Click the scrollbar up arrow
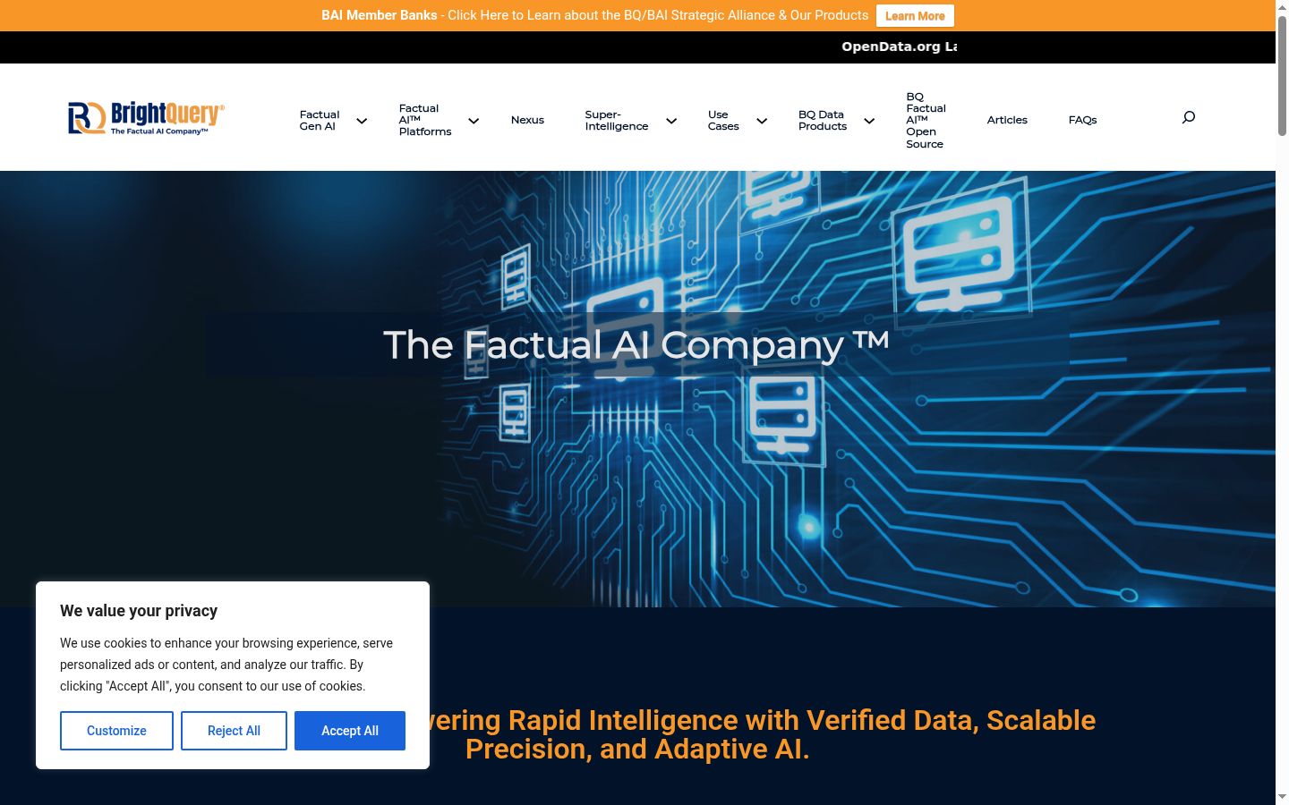The image size is (1289, 805). click(x=1282, y=6)
